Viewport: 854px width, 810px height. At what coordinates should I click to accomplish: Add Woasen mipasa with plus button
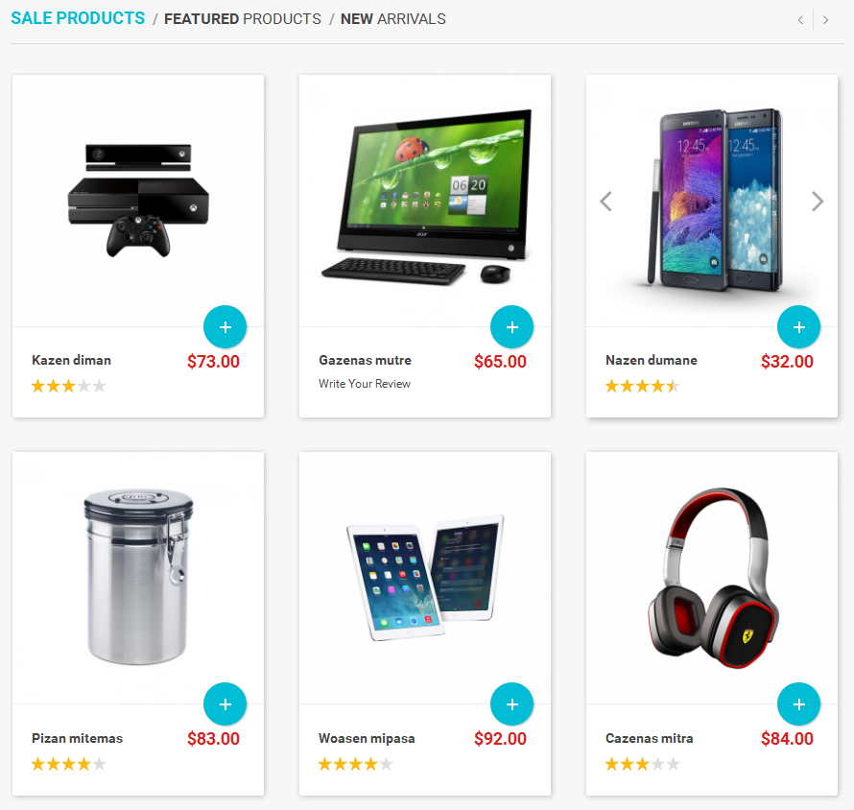(x=512, y=704)
